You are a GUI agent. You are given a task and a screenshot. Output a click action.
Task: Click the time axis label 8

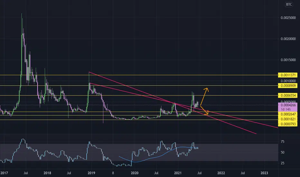[113, 173]
